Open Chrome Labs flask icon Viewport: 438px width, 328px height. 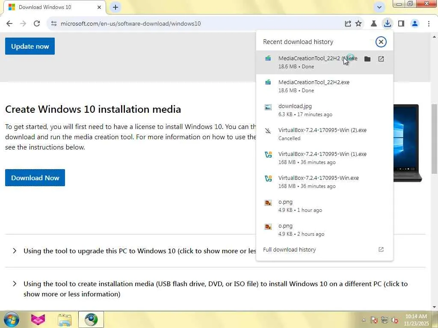coord(374,24)
